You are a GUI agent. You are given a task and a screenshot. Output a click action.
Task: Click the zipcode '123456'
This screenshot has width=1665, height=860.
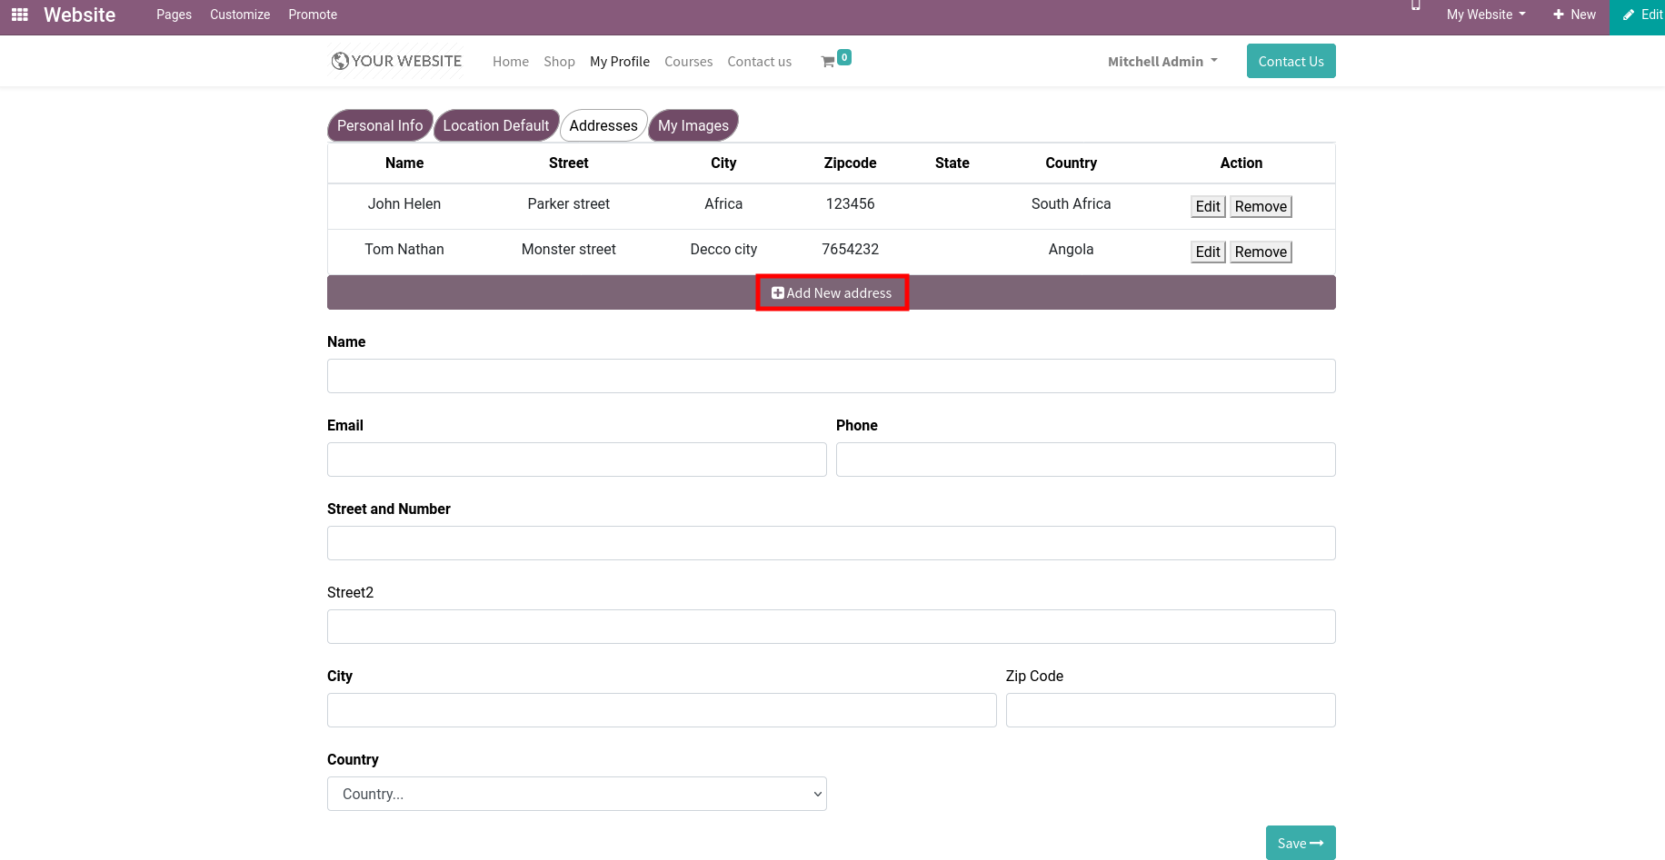pos(850,204)
